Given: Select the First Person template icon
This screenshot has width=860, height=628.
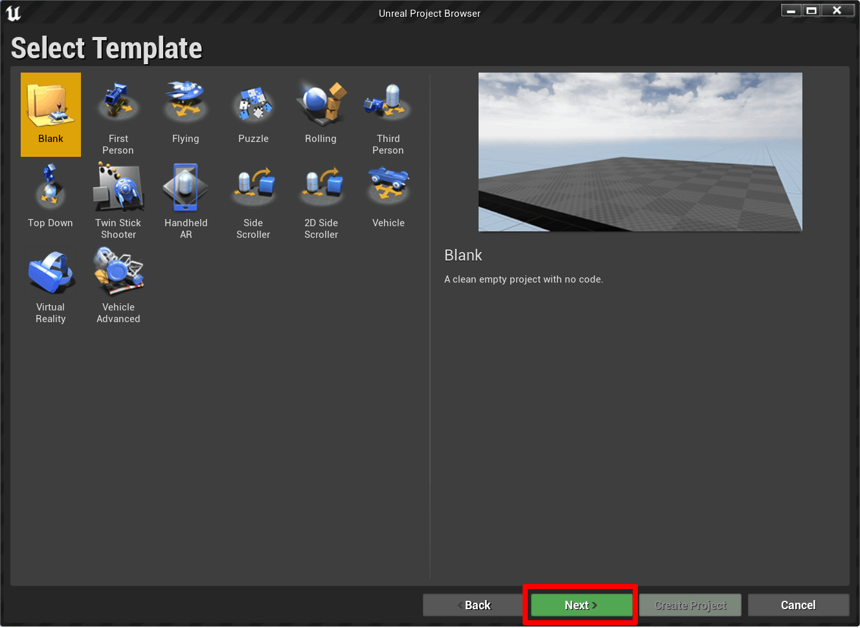Looking at the screenshot, I should point(118,100).
